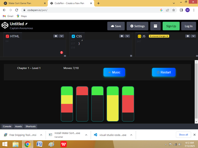The width and height of the screenshot is (198, 148).
Task: Show all downloads
Action: point(183,135)
